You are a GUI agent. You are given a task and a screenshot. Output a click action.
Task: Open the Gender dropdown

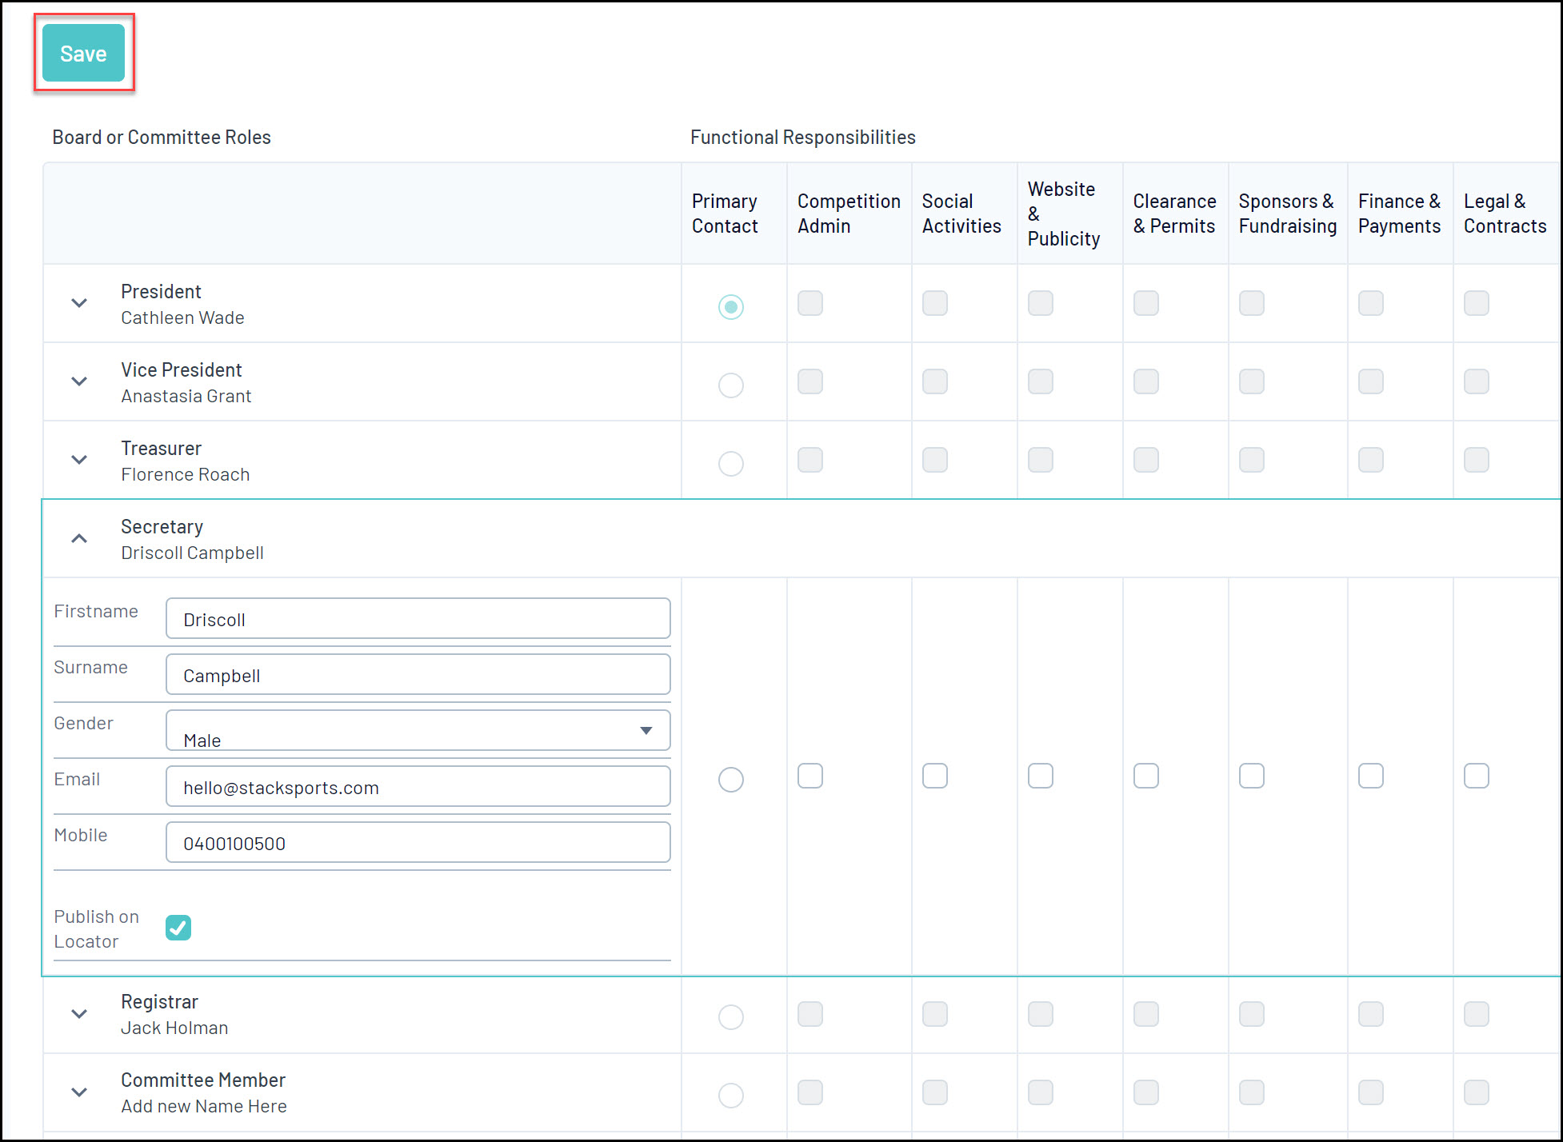point(418,730)
